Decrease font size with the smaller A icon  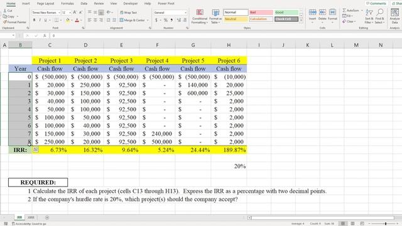tap(80, 13)
